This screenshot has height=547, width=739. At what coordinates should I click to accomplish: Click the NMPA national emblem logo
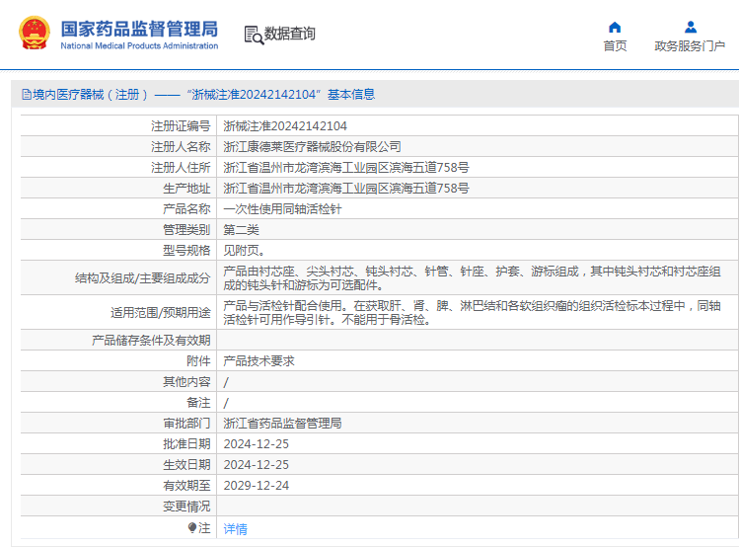[x=34, y=34]
